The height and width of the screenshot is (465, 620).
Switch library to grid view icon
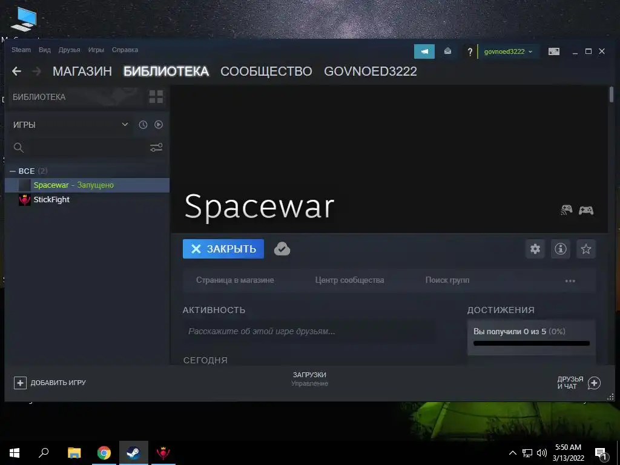[x=156, y=96]
